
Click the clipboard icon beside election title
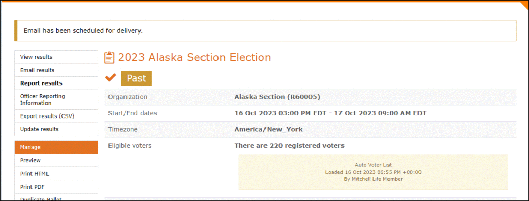click(x=110, y=58)
